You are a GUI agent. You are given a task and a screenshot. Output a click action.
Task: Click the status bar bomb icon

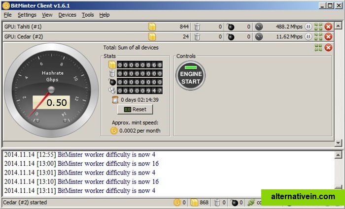click(x=234, y=203)
